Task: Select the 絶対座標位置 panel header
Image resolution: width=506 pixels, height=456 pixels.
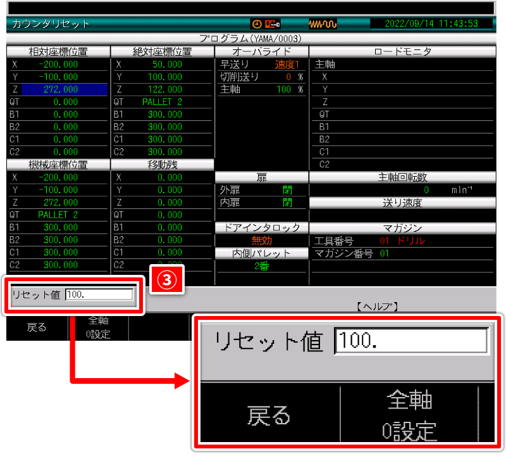Action: 163,51
